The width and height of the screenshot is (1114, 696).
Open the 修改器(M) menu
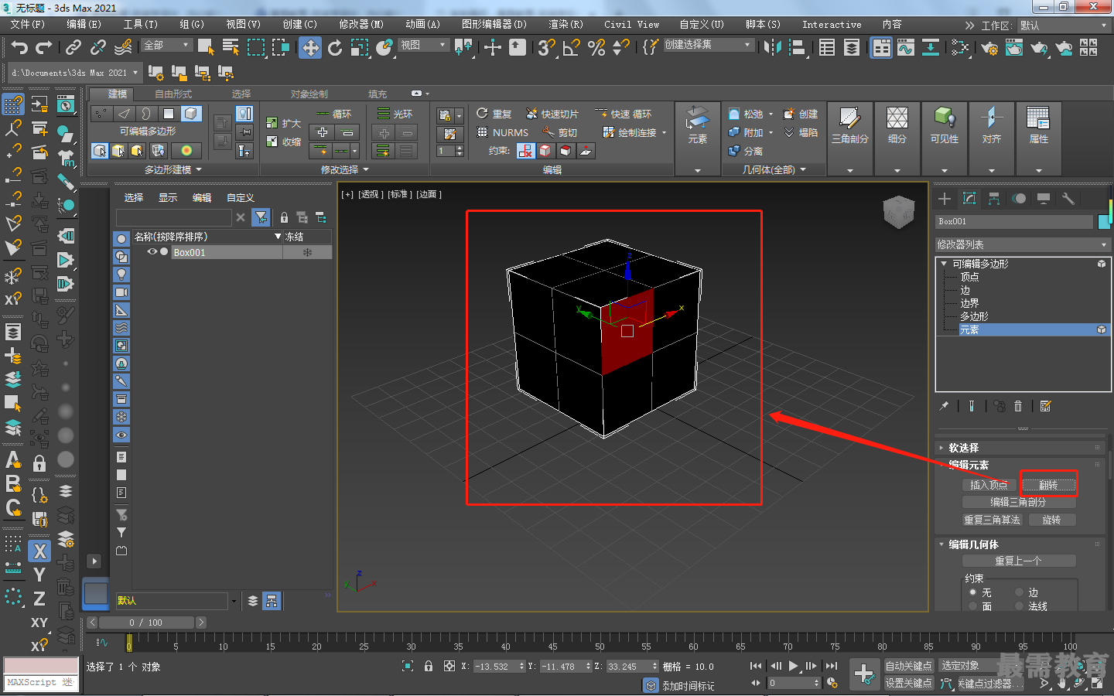point(361,25)
